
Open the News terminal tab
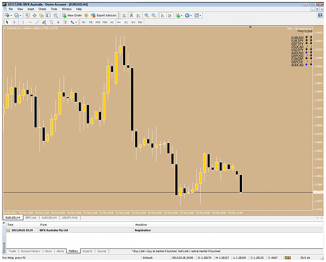(x=48, y=251)
